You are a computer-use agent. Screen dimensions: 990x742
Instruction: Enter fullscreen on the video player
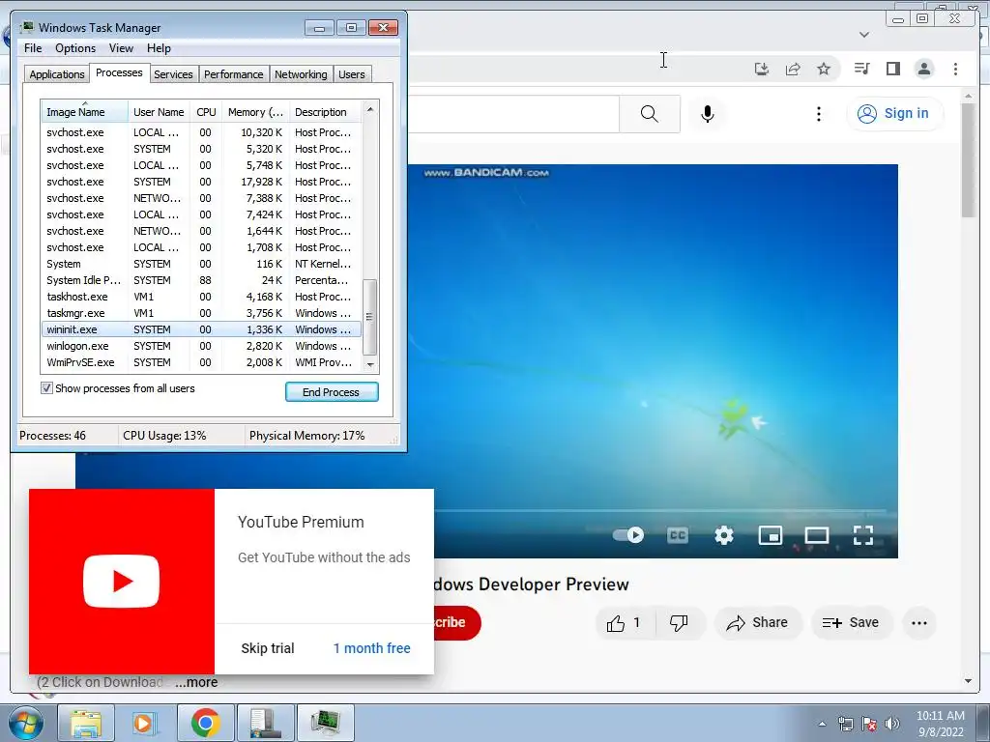coord(863,535)
